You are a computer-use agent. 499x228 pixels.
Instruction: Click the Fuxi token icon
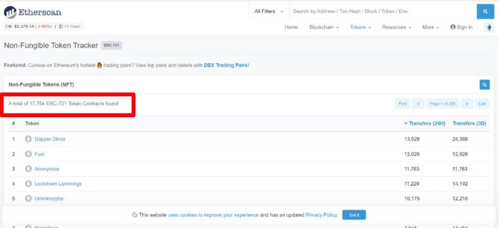point(28,154)
